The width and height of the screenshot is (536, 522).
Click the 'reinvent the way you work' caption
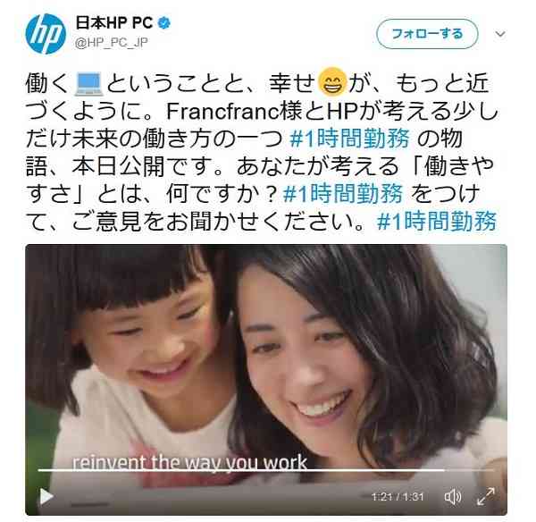point(189,462)
